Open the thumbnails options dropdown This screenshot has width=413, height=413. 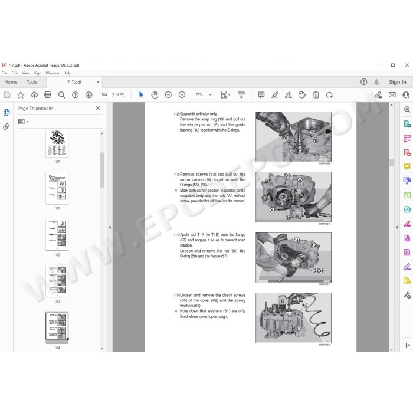(x=23, y=122)
